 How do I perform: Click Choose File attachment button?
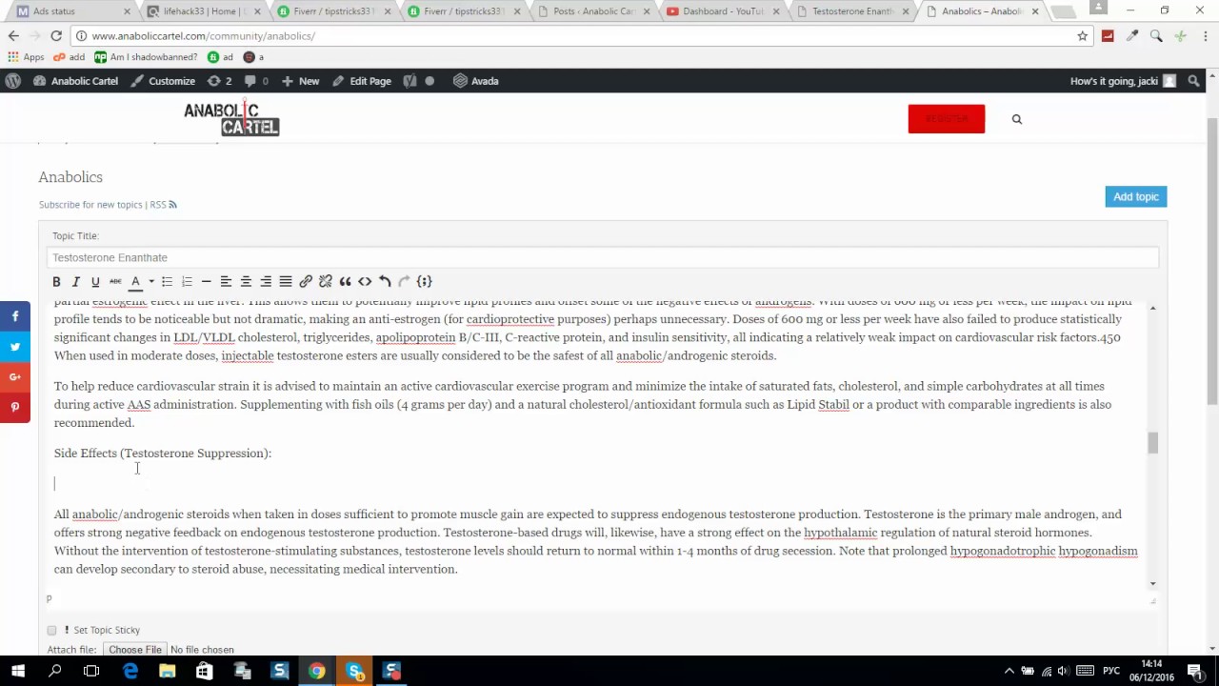pyautogui.click(x=135, y=650)
